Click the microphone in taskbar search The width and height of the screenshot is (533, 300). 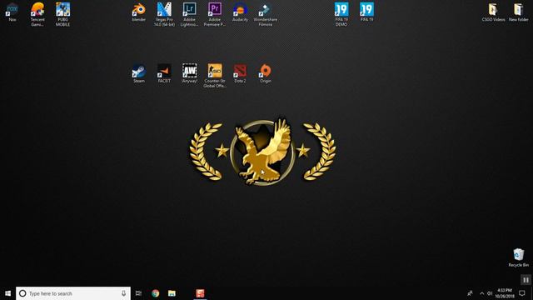click(x=123, y=293)
